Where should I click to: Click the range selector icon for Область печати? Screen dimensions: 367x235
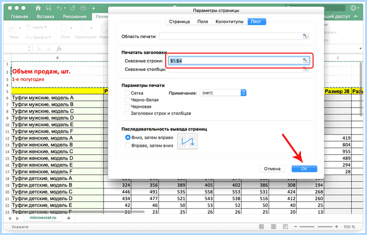305,36
